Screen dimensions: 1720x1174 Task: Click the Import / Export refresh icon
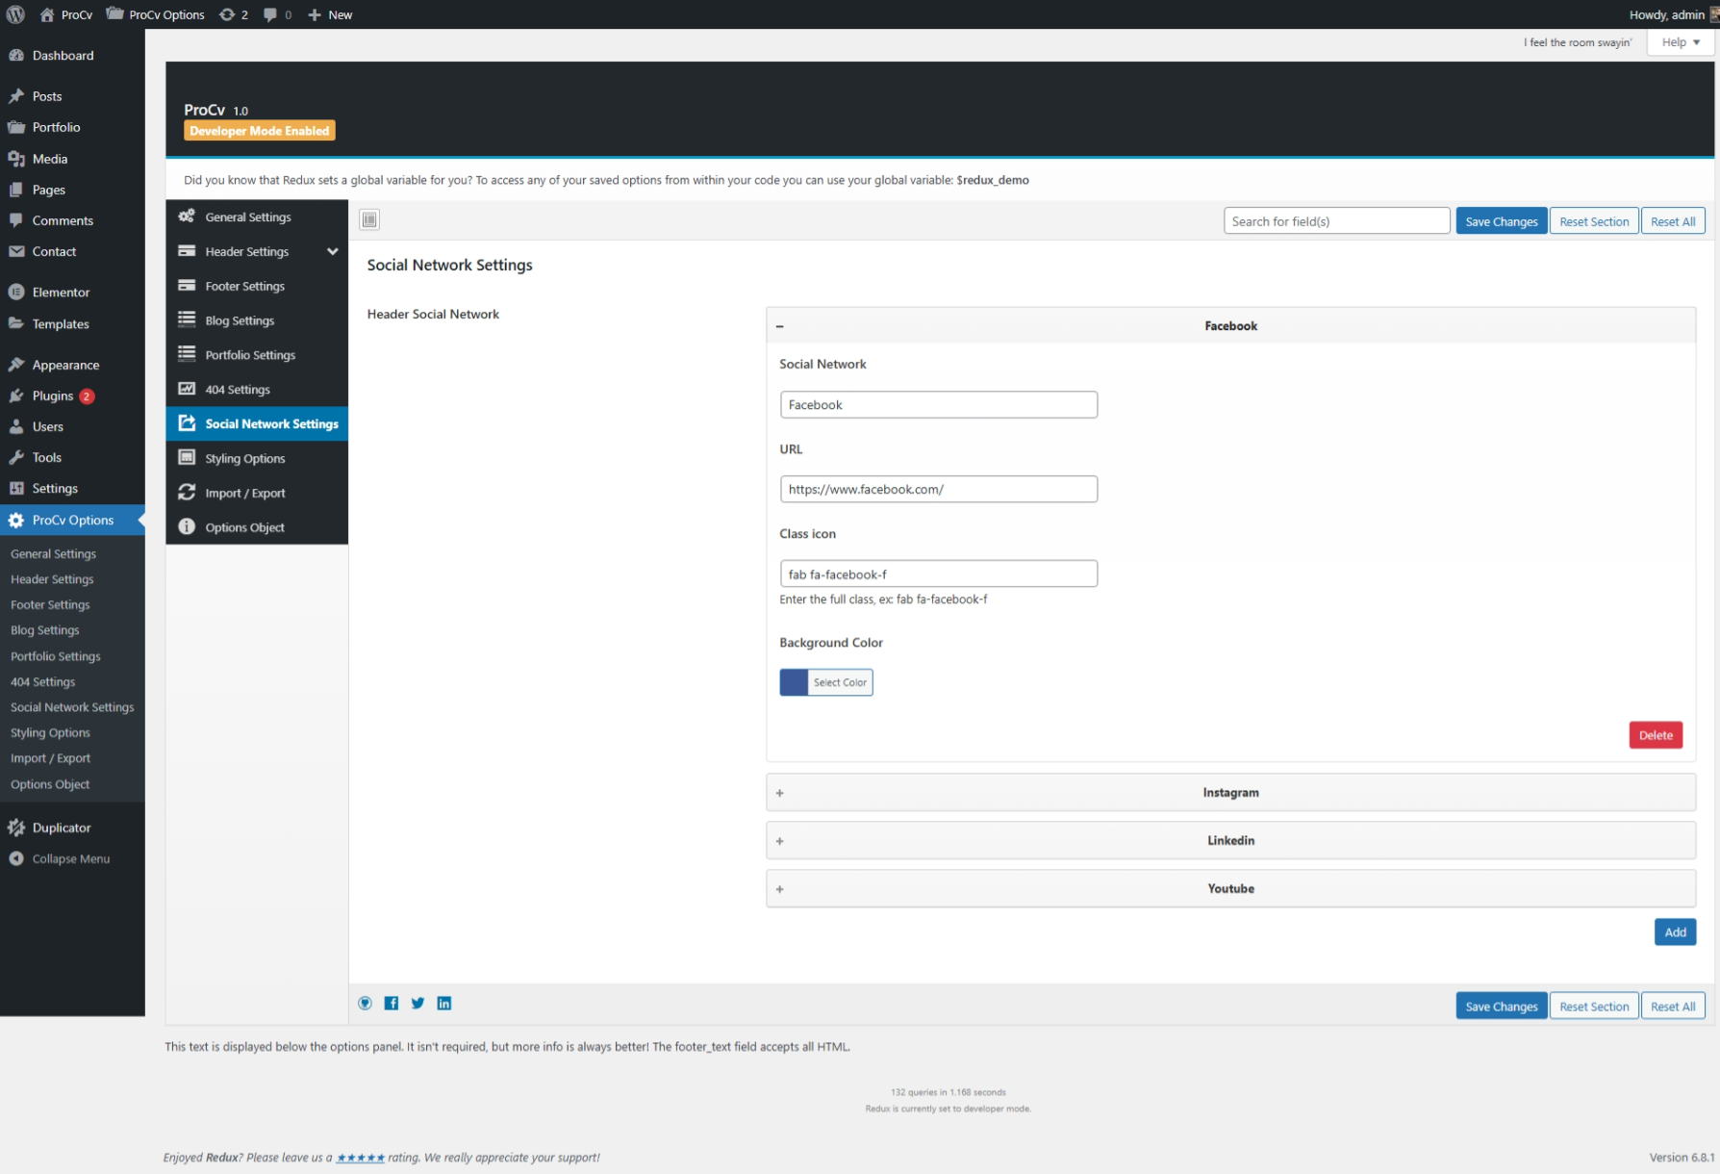(x=187, y=492)
